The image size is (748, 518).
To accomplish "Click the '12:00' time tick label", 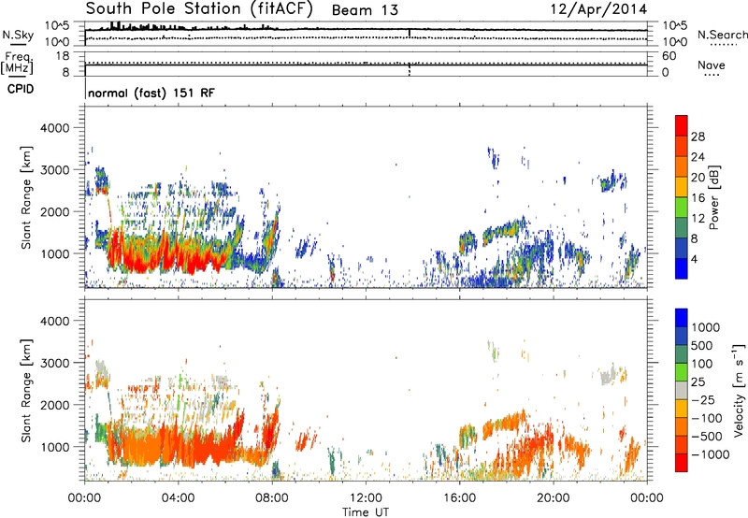I will pos(366,498).
